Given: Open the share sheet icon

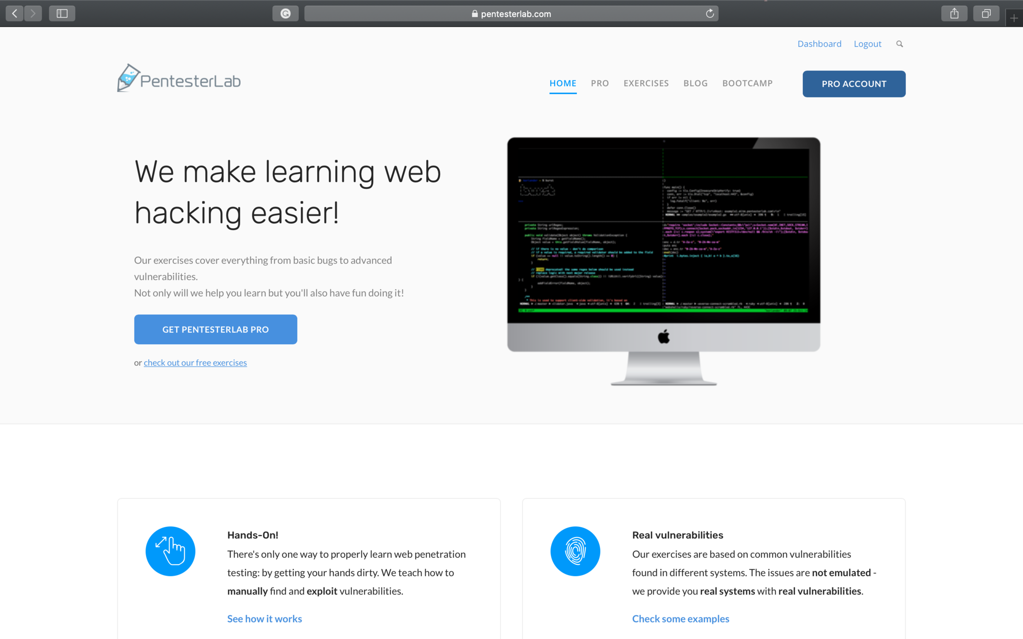Looking at the screenshot, I should pyautogui.click(x=954, y=13).
